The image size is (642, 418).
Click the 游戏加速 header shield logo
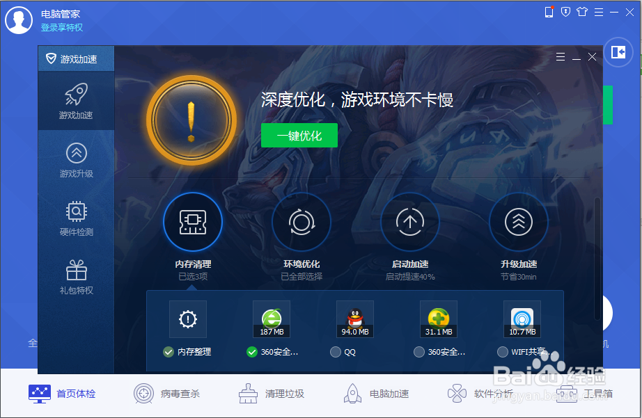tap(52, 58)
